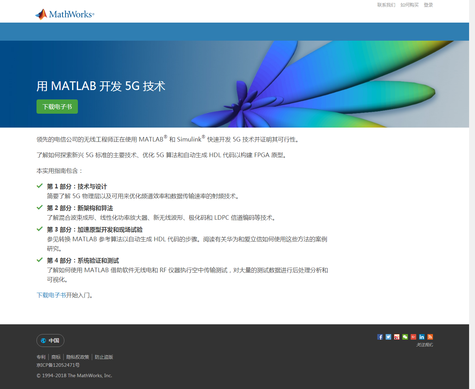This screenshot has width=475, height=389.
Task: Open the 防止盗版 footer link
Action: coord(104,357)
